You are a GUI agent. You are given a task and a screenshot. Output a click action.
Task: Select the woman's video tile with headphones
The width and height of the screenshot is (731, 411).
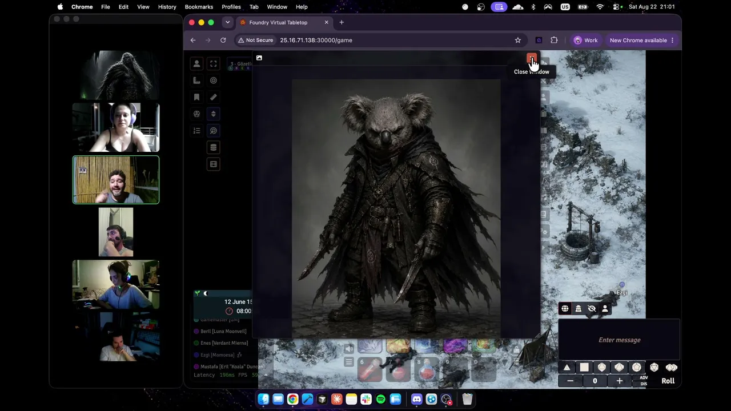click(116, 127)
